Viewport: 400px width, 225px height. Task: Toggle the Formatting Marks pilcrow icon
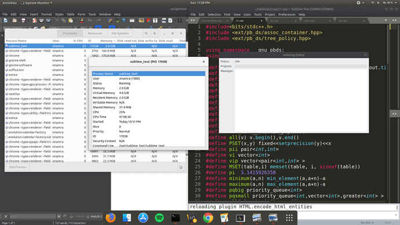click(123, 20)
